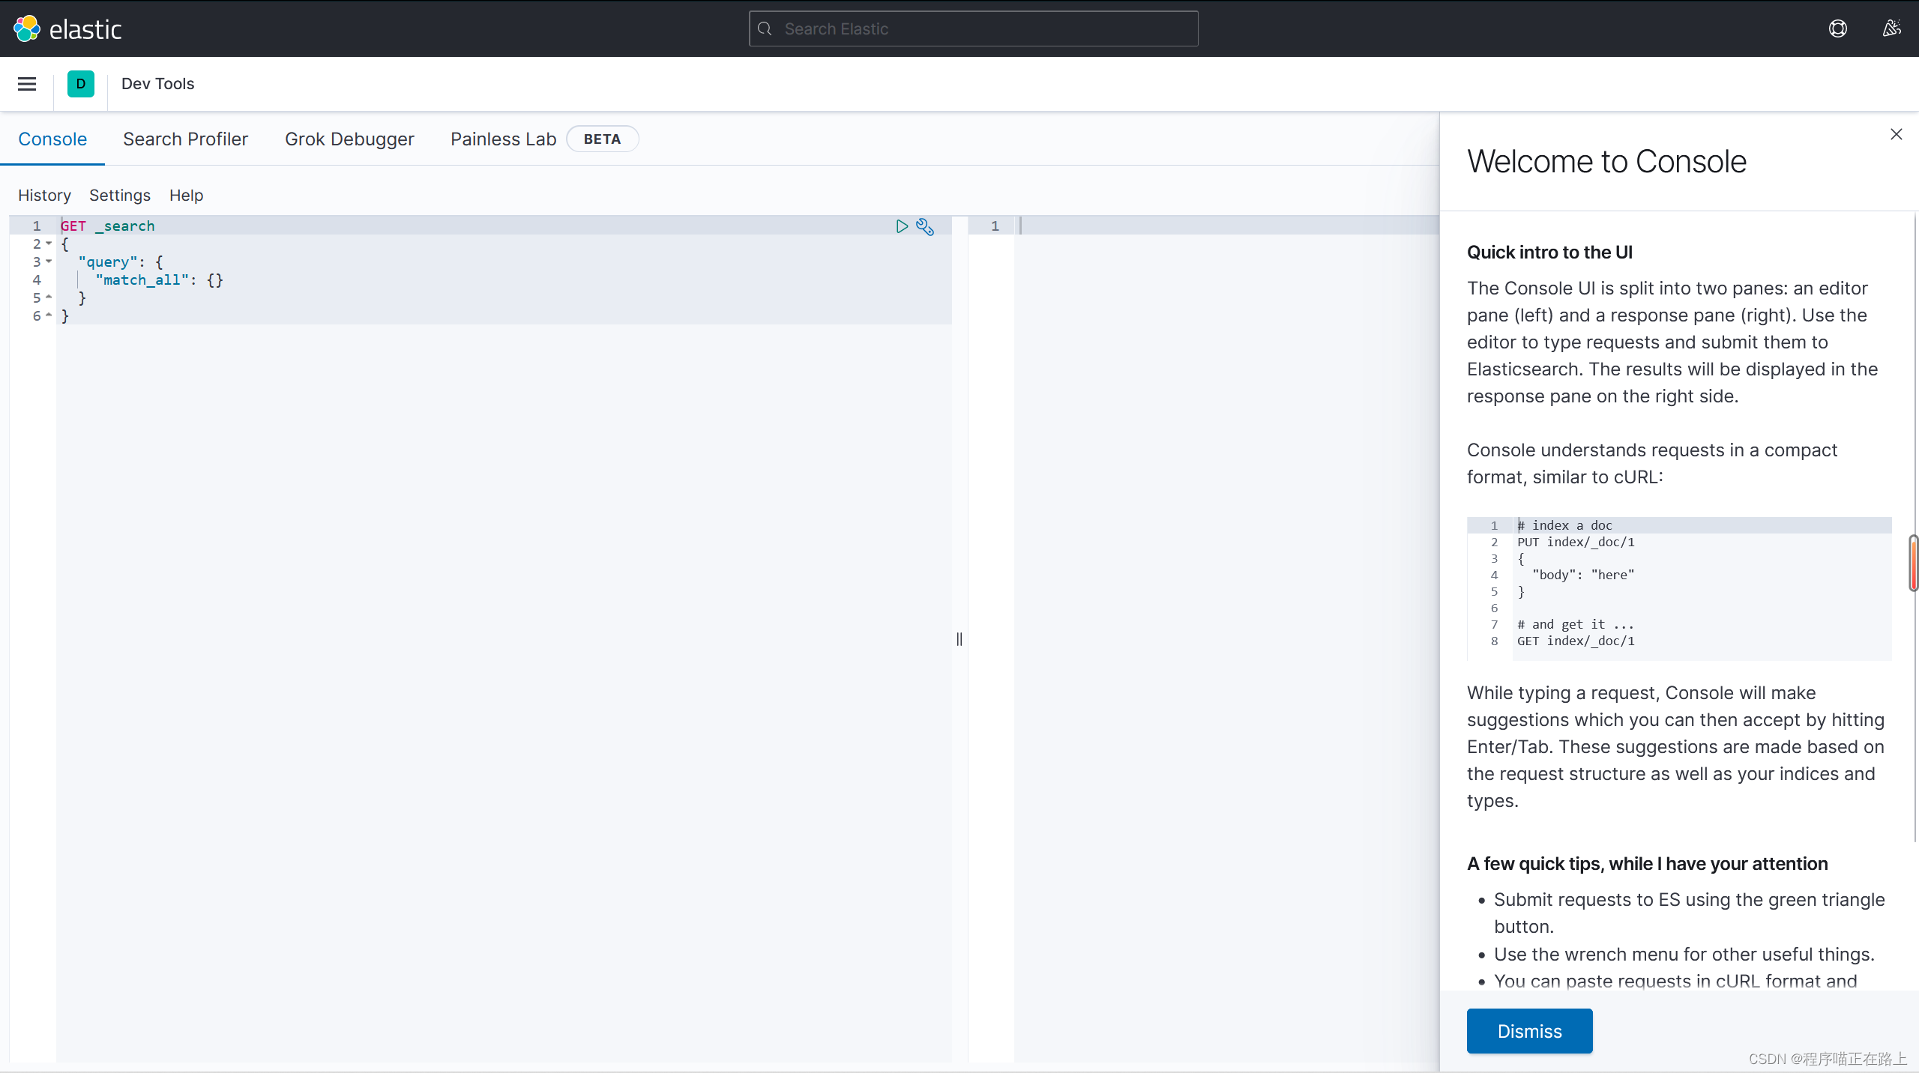The image size is (1919, 1073).
Task: Open the help lifebuoy icon
Action: click(x=1837, y=28)
